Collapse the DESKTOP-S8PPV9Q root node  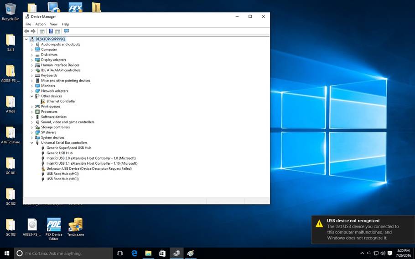click(x=26, y=39)
